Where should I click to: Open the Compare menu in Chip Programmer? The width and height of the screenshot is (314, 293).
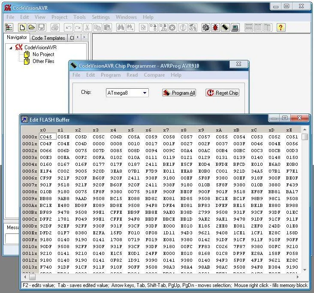tap(154, 75)
